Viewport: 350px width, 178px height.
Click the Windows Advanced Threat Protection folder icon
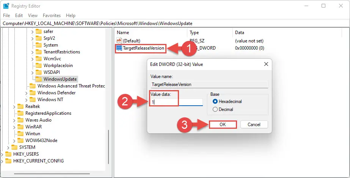pos(33,86)
